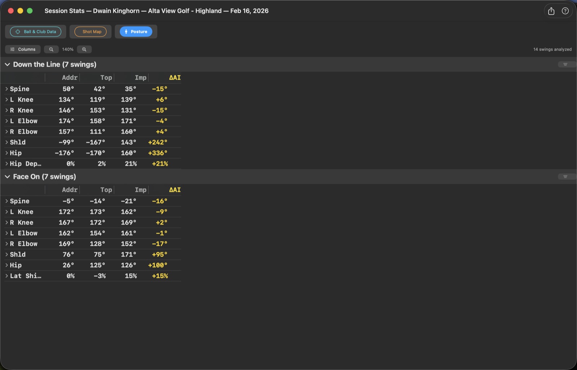Expand Shld row in Face On
Screen dimensions: 577x370
click(x=6, y=254)
